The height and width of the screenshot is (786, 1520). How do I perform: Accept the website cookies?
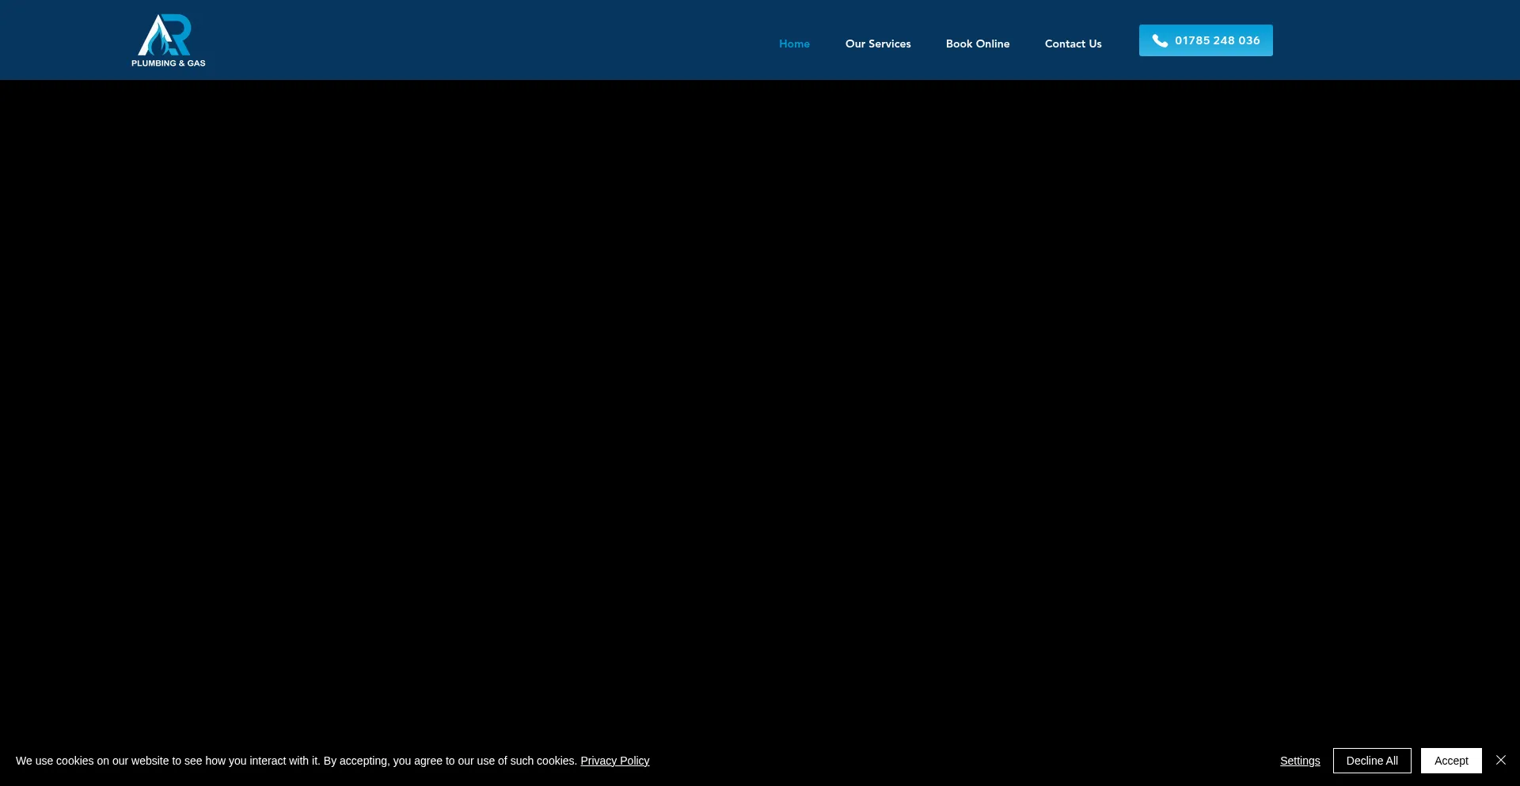click(x=1450, y=761)
